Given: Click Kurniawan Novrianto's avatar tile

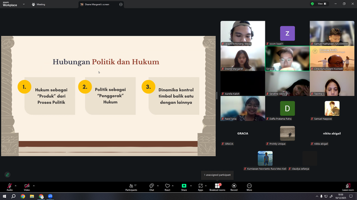Looking at the screenshot, I should [265, 158].
